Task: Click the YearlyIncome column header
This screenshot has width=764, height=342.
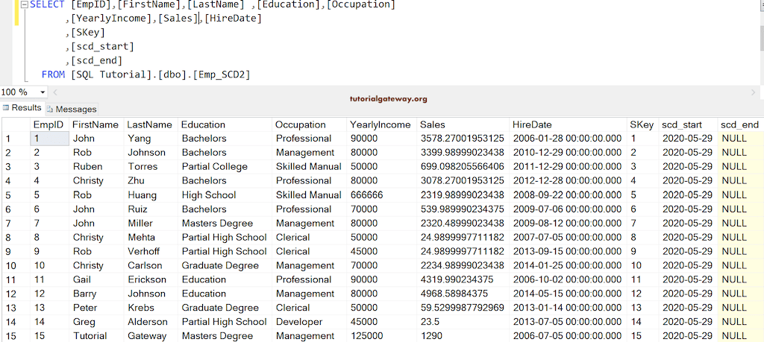Action: [380, 124]
